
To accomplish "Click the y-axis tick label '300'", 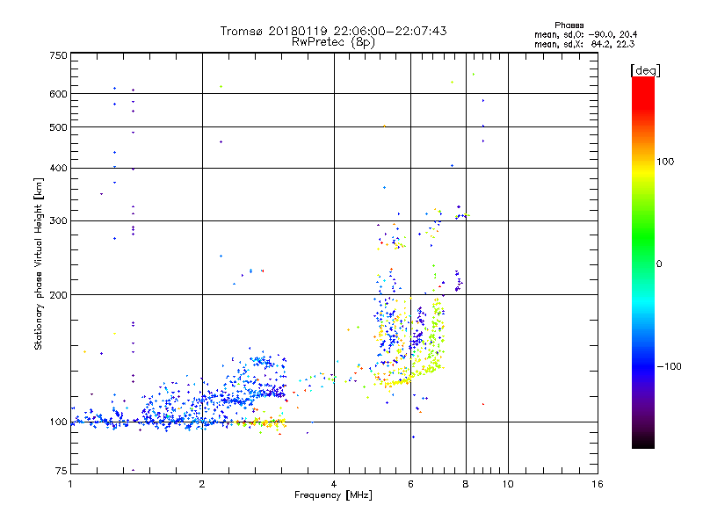I will (58, 221).
